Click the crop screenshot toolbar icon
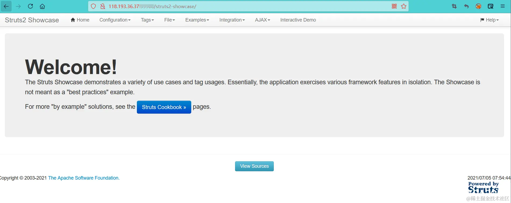This screenshot has width=511, height=203. (x=454, y=6)
